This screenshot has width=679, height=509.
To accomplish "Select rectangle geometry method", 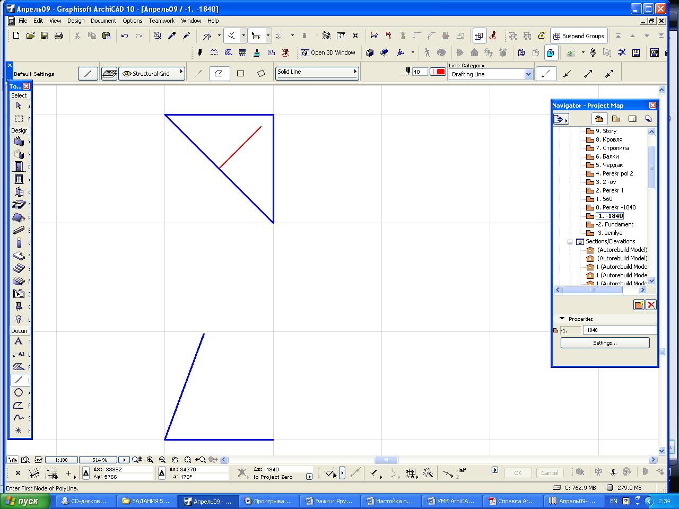I will (x=240, y=73).
